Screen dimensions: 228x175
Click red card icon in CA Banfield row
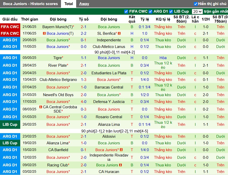coord(121,150)
